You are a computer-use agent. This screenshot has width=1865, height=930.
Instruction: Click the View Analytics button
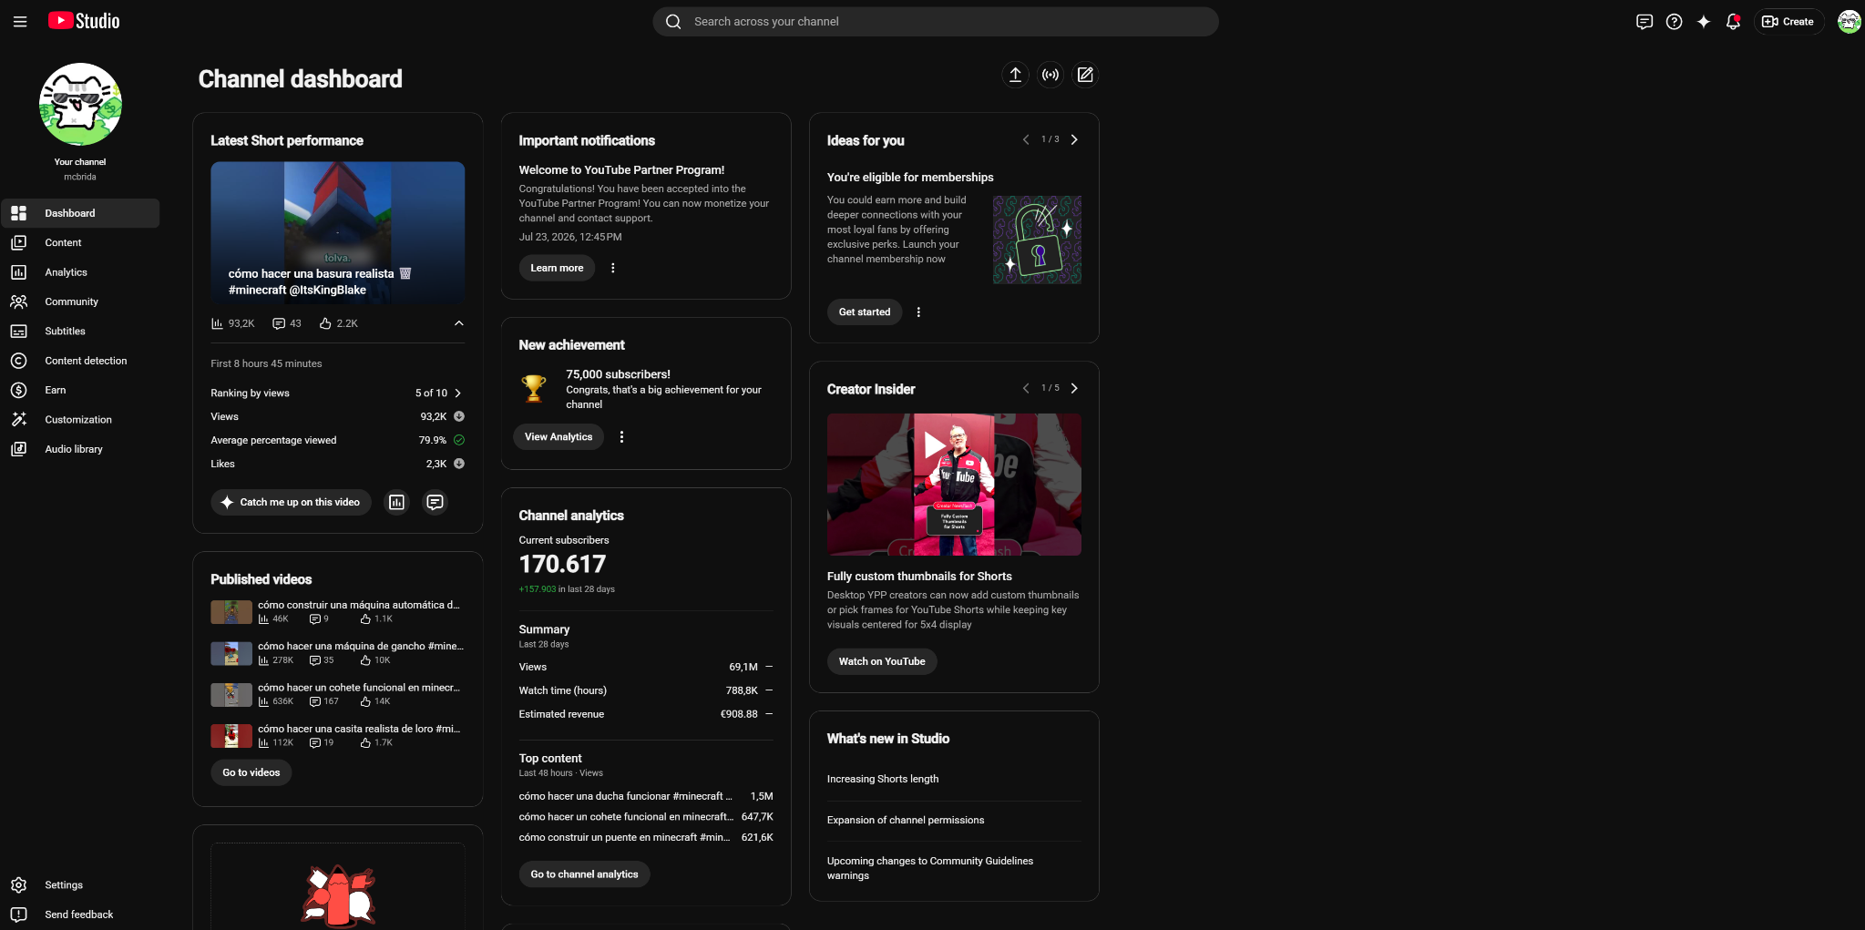tap(558, 437)
